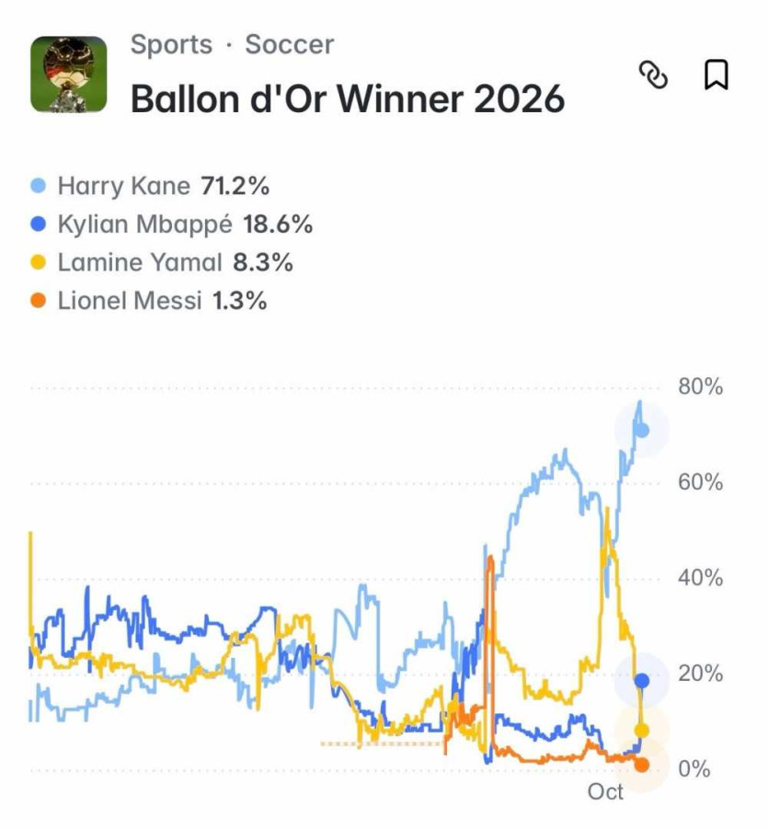Choose the Harry Kane 71.2% entry
Viewport: 768px width, 830px height.
(150, 186)
